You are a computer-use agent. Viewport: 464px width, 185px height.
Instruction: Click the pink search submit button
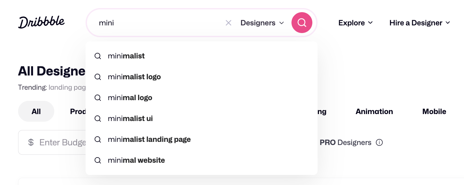(x=302, y=23)
